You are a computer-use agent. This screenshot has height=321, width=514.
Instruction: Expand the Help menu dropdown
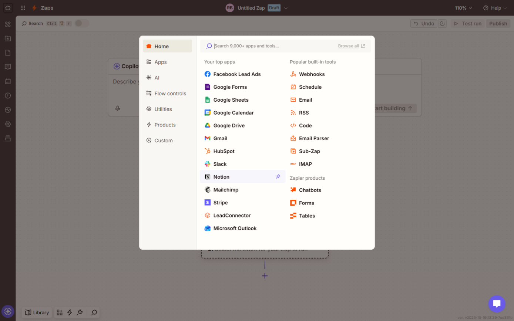[x=495, y=8]
